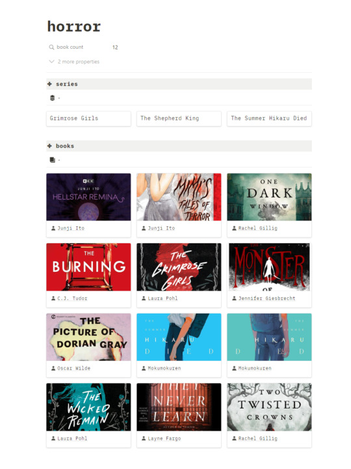Image resolution: width=351 pixels, height=469 pixels.
Task: Click Mokumokuren under teal Hikaru cover
Action: pyautogui.click(x=255, y=368)
